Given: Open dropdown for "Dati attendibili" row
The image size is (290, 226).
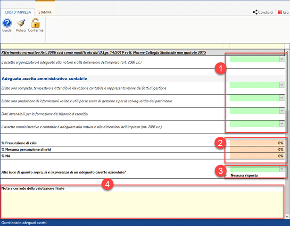Looking at the screenshot, I should tap(282, 111).
